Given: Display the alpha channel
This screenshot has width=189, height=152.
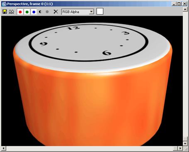Looking at the screenshot, I should coord(40,12).
